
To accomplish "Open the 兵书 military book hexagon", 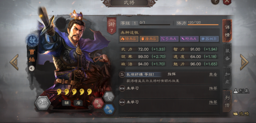I will pos(109,110).
